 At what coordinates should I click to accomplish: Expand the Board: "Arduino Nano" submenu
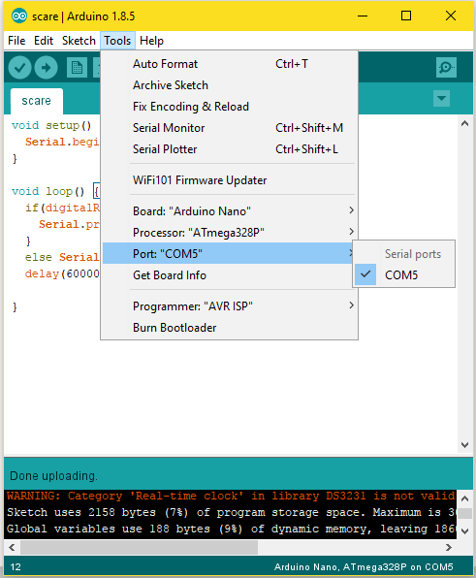[x=229, y=210]
